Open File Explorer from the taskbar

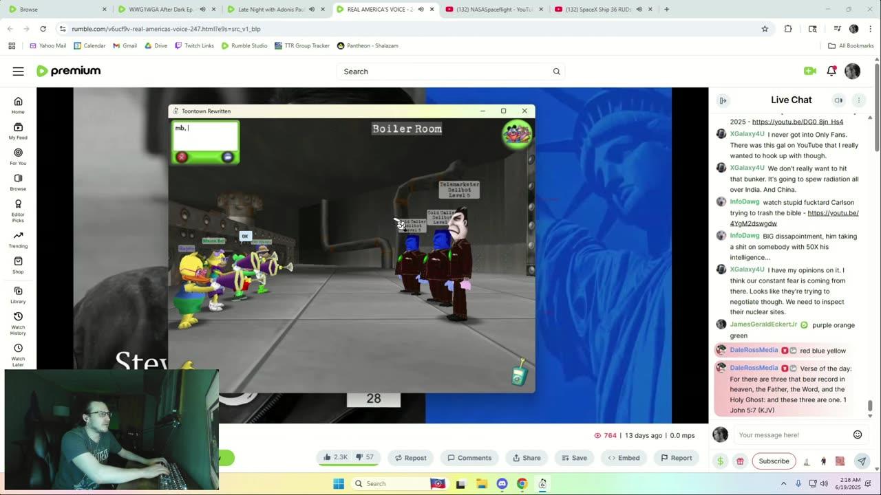coord(482,483)
